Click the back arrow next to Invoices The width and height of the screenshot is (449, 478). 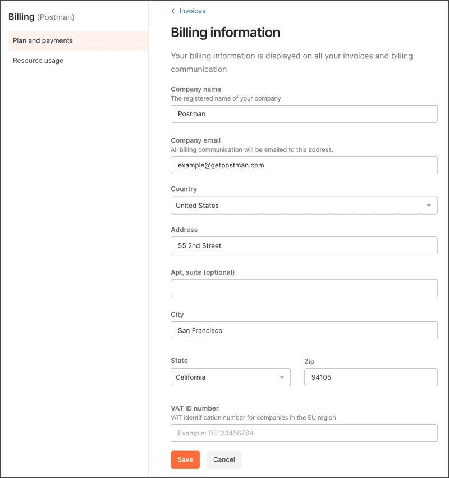[x=173, y=11]
